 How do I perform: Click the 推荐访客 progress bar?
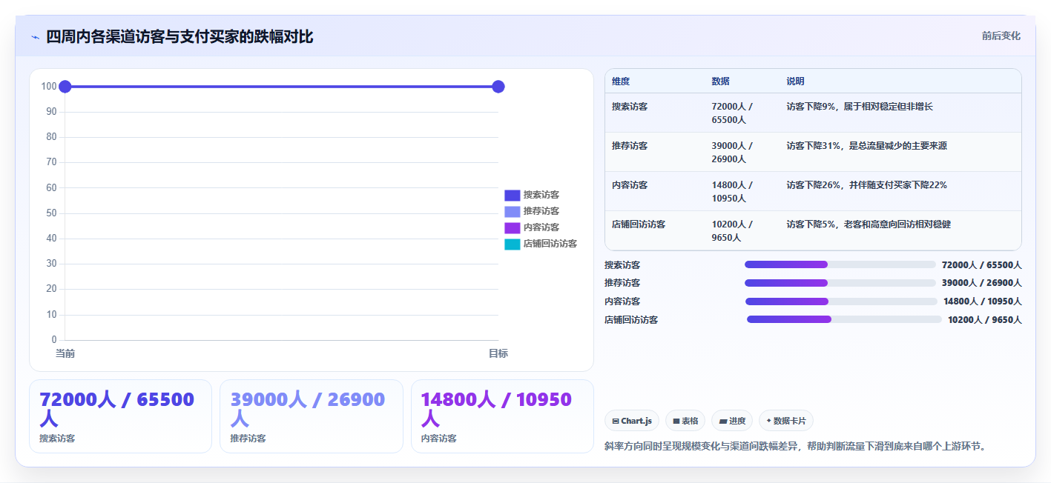point(840,283)
